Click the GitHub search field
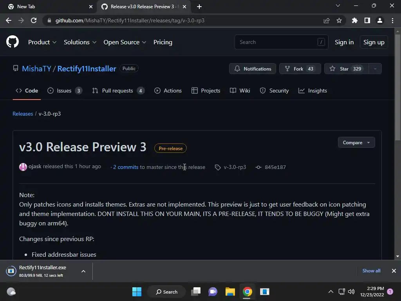 click(x=281, y=42)
